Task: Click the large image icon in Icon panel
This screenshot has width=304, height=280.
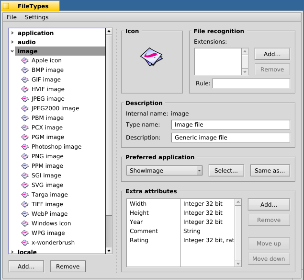Action: (x=152, y=57)
